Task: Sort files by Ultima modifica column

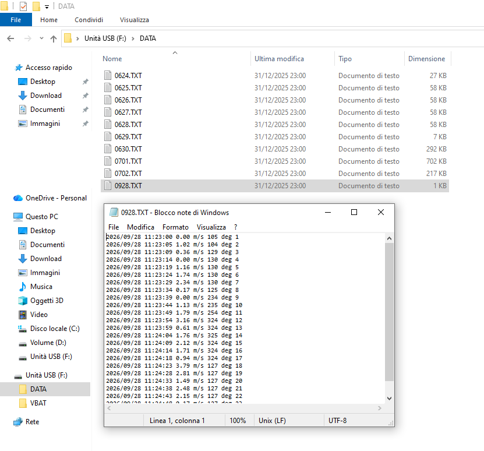Action: (x=279, y=59)
